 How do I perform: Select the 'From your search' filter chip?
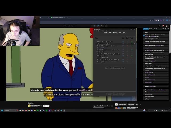coord(122,104)
